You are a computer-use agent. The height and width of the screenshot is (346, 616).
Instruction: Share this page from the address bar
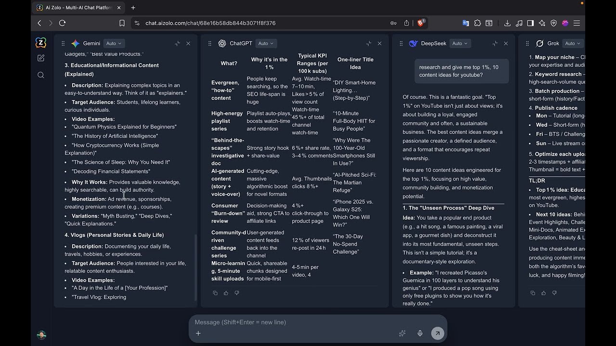[407, 23]
